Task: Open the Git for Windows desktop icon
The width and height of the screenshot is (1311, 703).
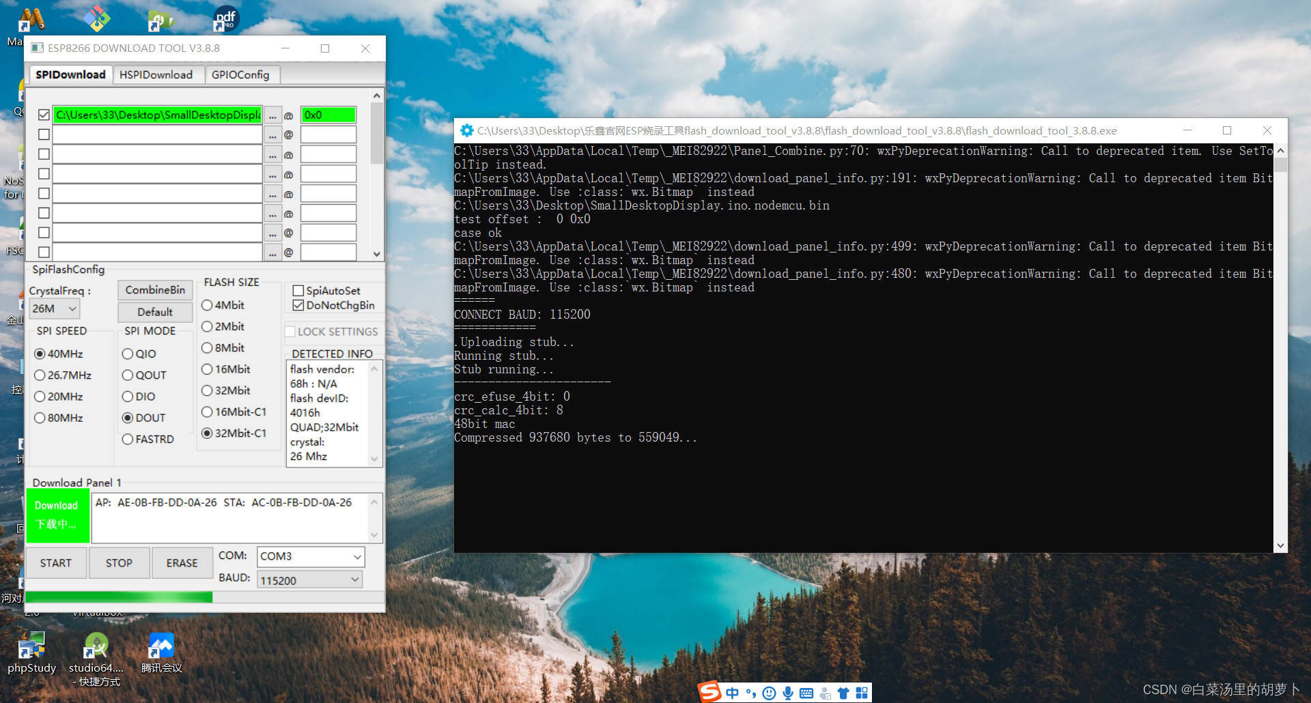Action: pos(97,18)
